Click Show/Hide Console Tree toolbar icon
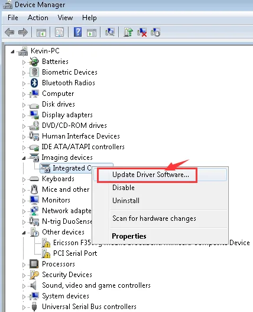Image resolution: width=253 pixels, height=312 pixels. [x=41, y=33]
